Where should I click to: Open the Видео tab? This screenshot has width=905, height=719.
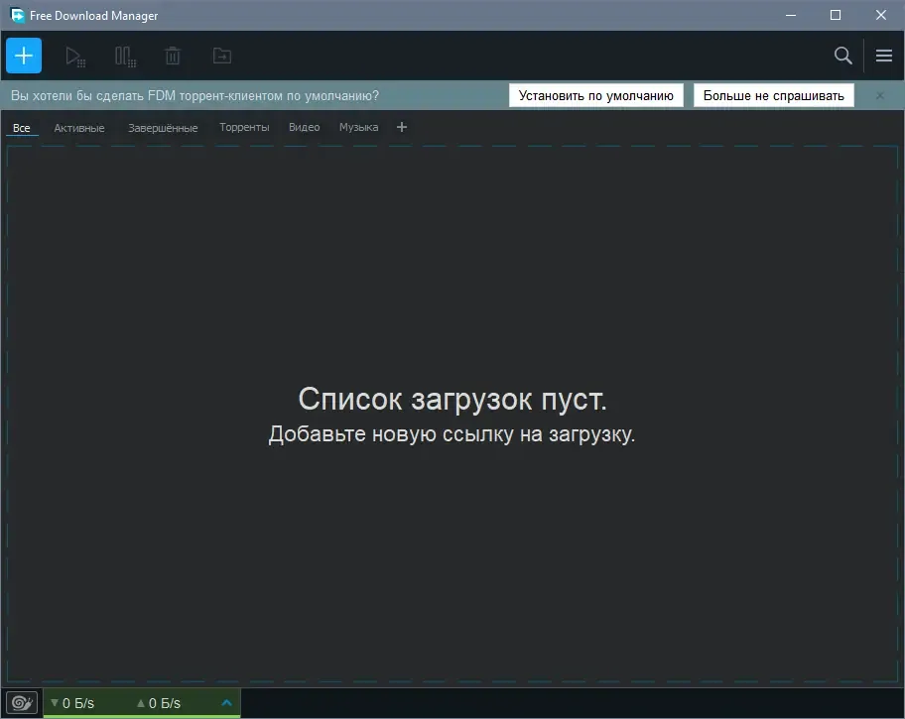point(305,127)
